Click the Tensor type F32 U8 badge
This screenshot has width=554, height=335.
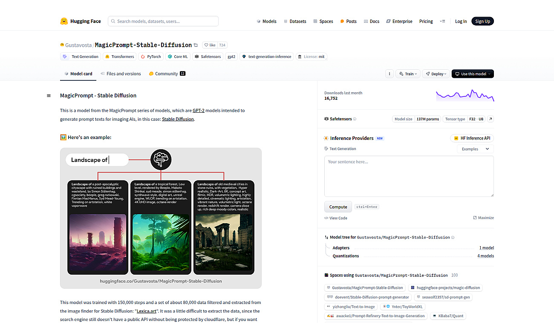pos(464,119)
